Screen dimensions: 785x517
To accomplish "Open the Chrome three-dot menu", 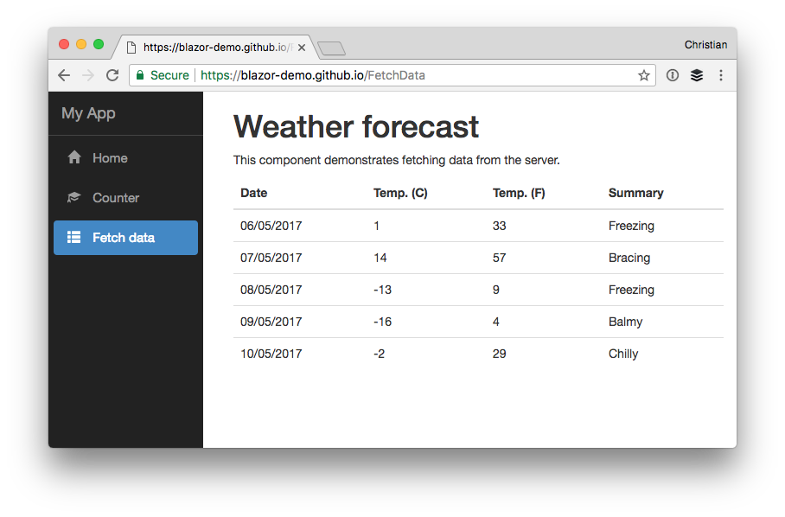I will tap(721, 75).
